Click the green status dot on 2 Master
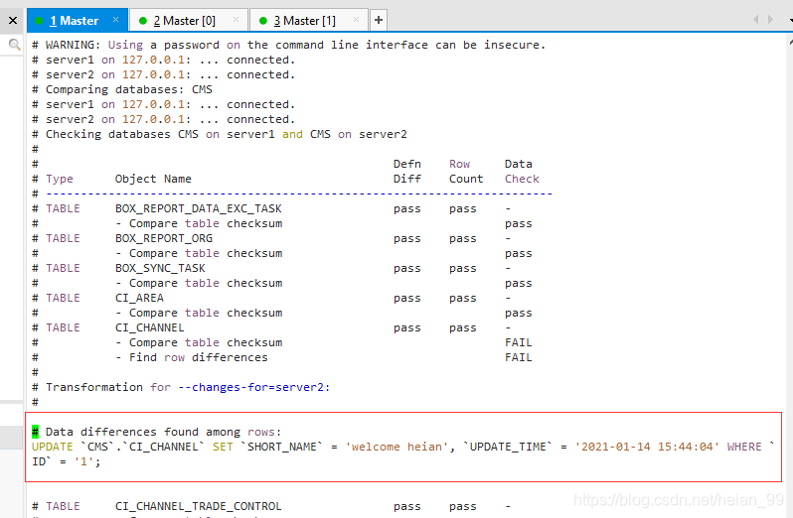Image resolution: width=793 pixels, height=518 pixels. coord(143,20)
